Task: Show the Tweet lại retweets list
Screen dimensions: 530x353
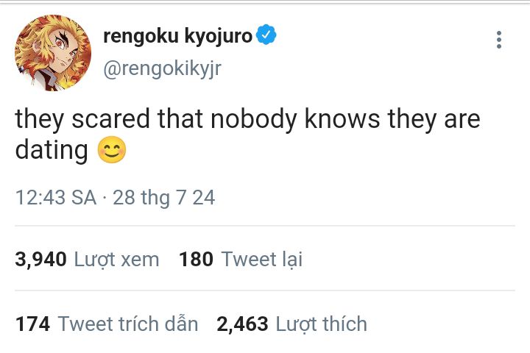Action: (x=261, y=259)
